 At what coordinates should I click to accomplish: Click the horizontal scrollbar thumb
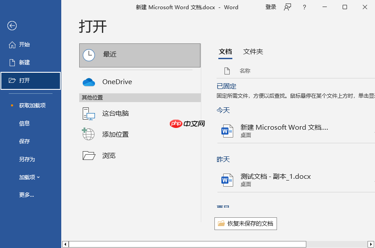187,244
